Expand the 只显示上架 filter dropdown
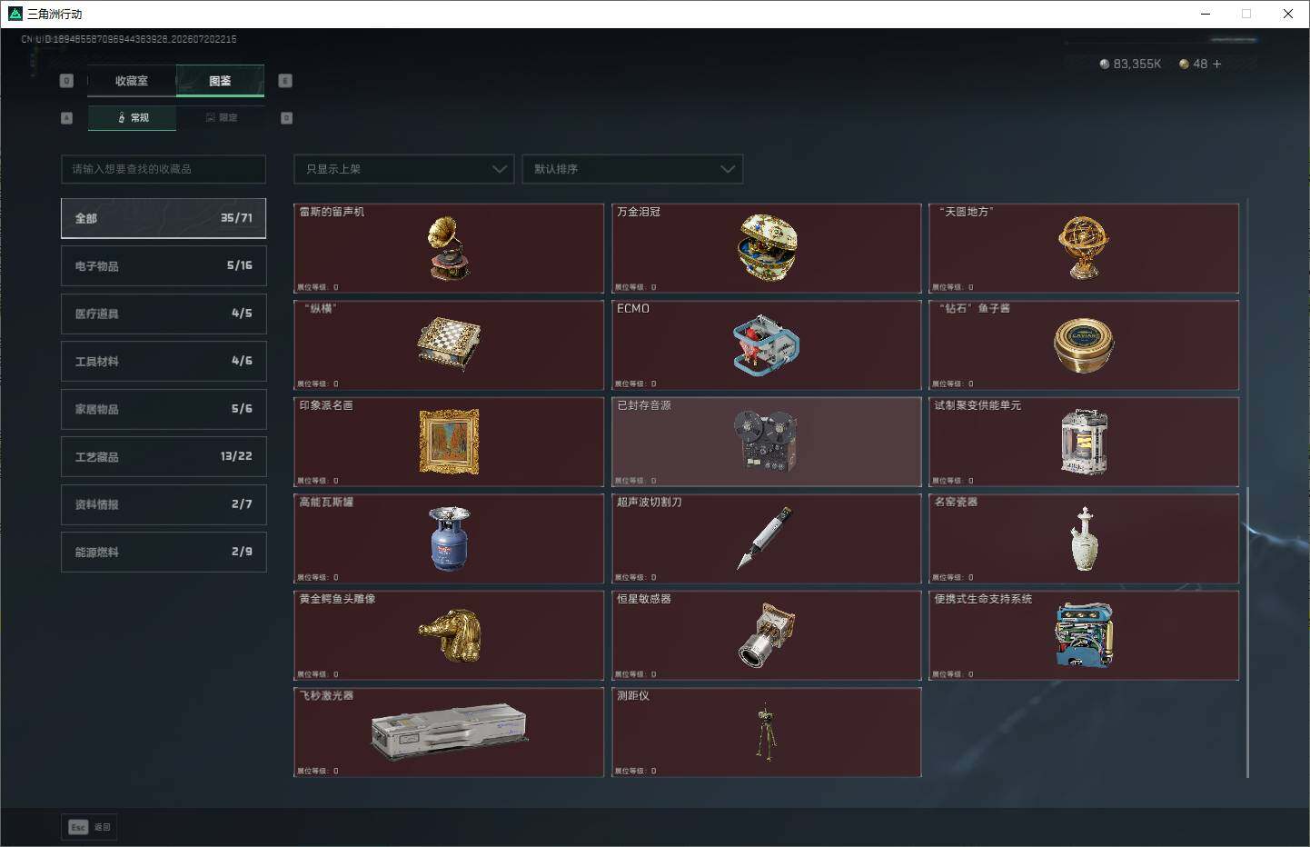The height and width of the screenshot is (847, 1310). [x=404, y=169]
